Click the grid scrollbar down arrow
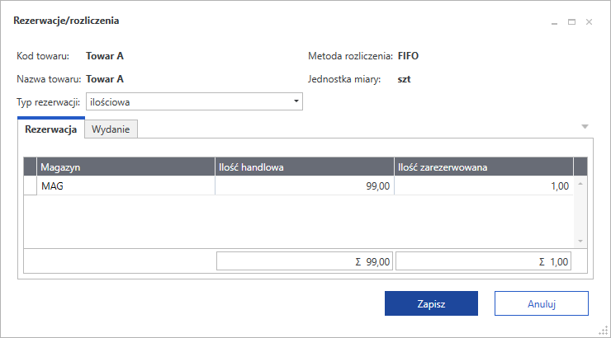611x338 pixels. pos(580,241)
